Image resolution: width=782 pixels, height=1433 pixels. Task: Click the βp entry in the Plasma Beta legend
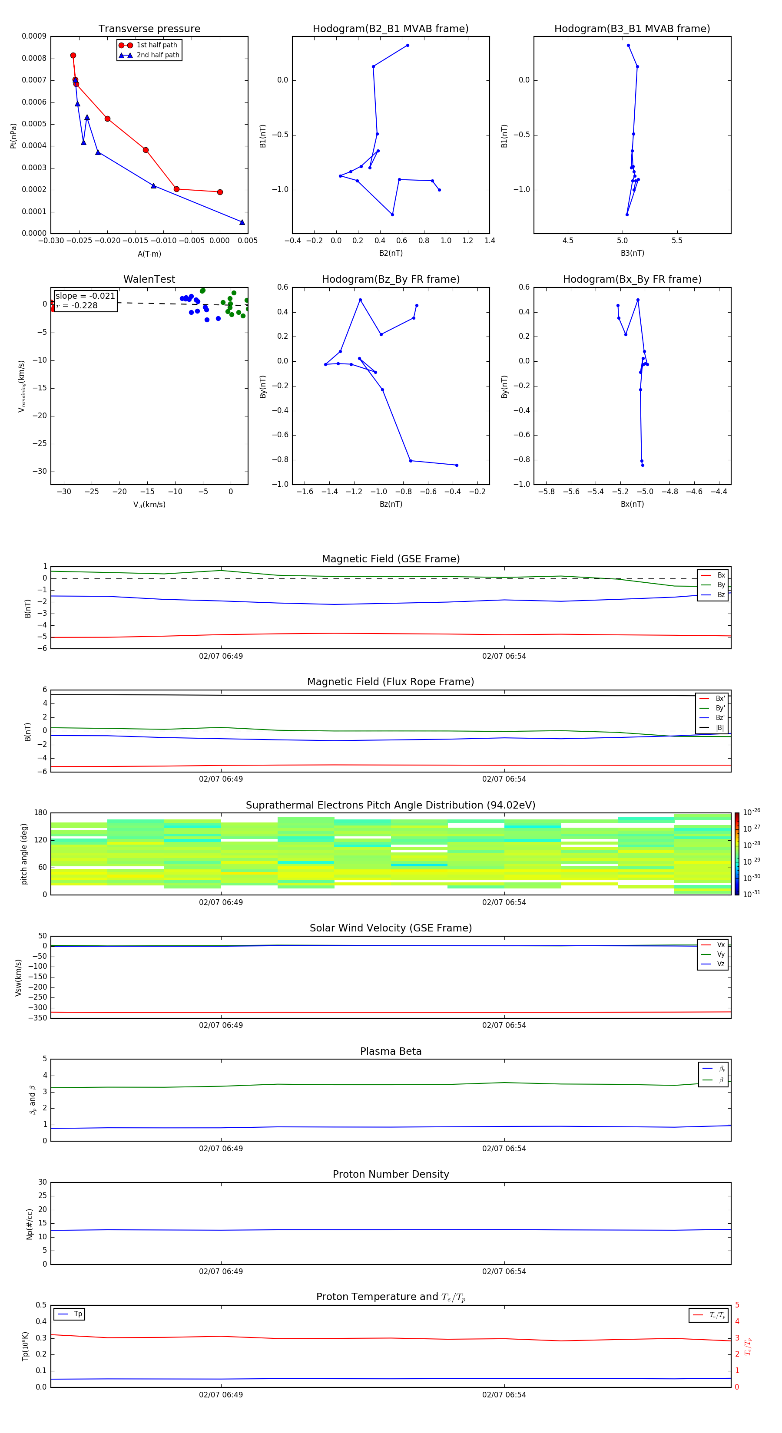tap(714, 1068)
